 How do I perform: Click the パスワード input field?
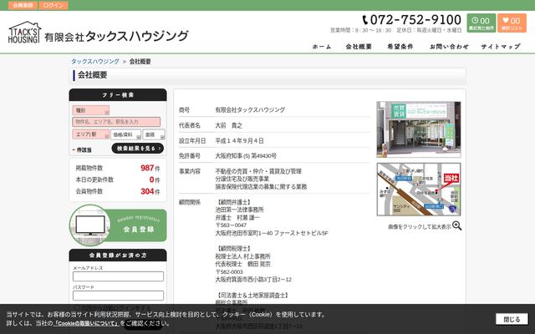(x=118, y=296)
